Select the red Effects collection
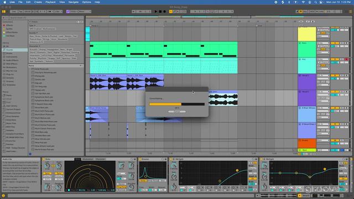 (9, 25)
